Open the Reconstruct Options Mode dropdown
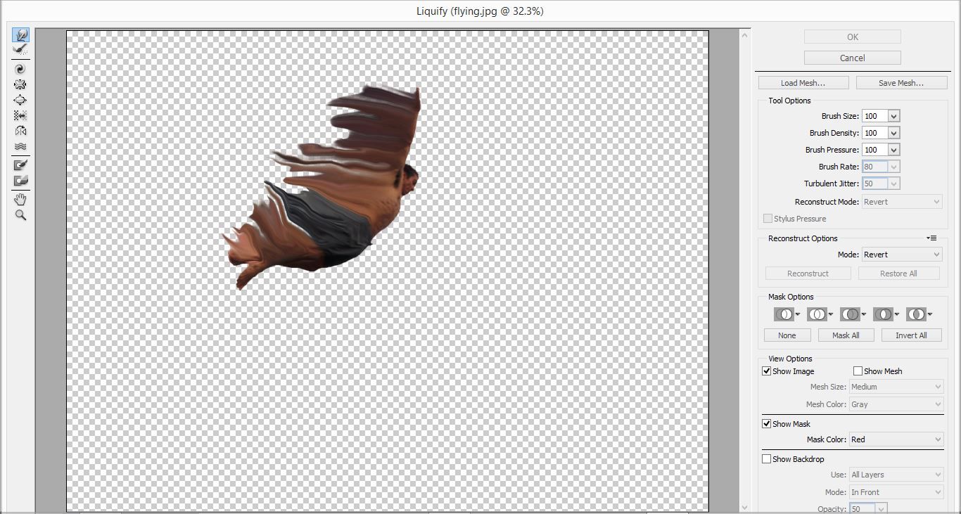The width and height of the screenshot is (961, 514). point(902,255)
